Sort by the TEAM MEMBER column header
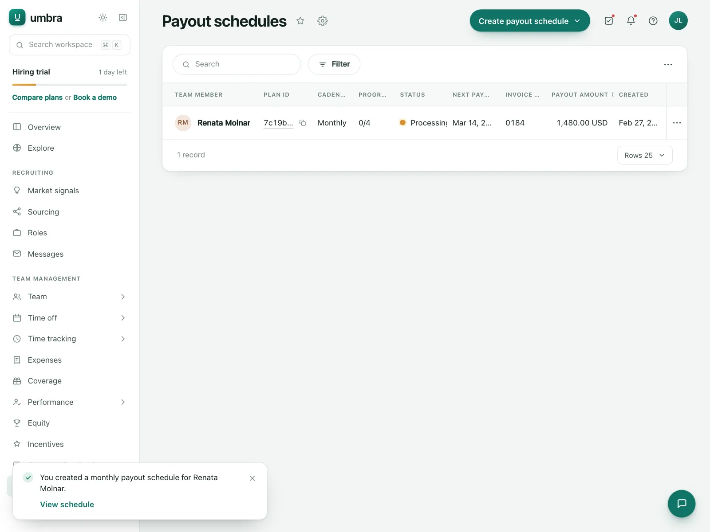Image resolution: width=710 pixels, height=532 pixels. (x=198, y=95)
